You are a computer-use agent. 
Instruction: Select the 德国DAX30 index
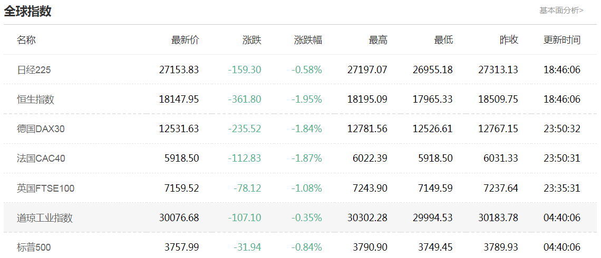41,128
